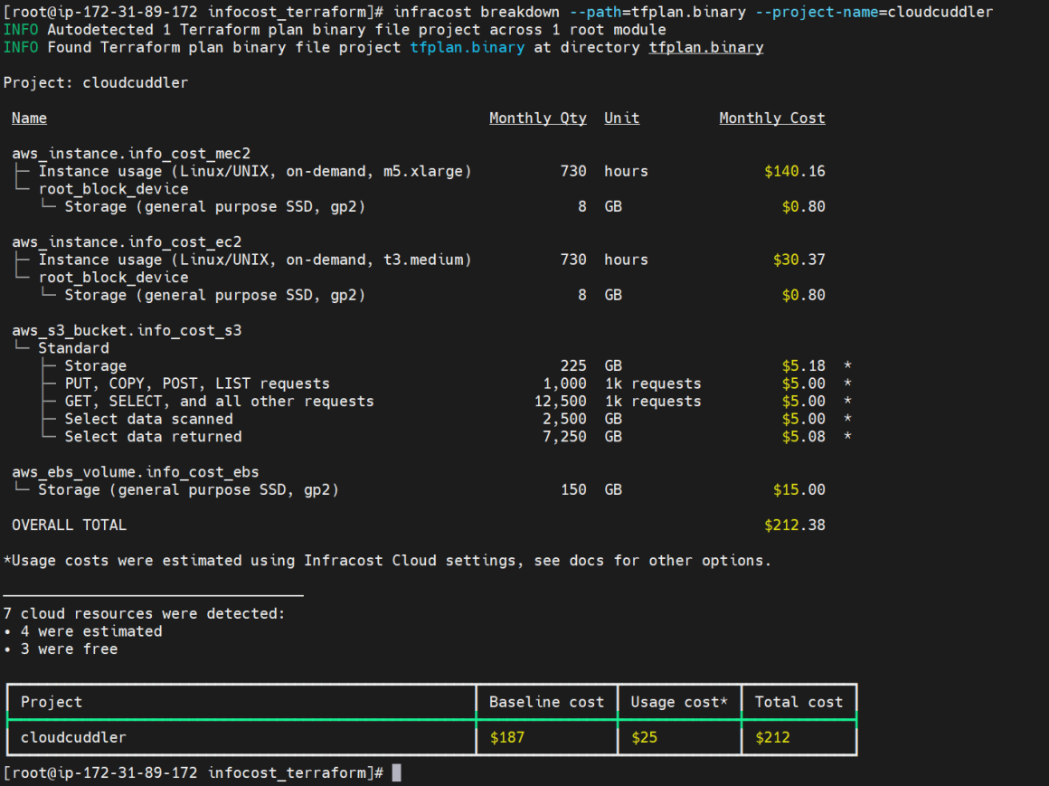Click the 12,500 quantity value
This screenshot has width=1049, height=786.
560,402
